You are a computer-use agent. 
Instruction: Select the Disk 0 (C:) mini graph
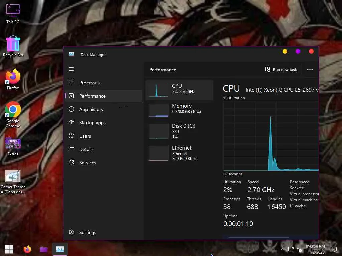[x=159, y=131]
